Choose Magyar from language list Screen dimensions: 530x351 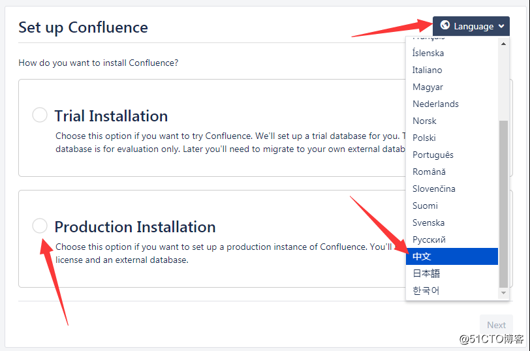(452, 87)
